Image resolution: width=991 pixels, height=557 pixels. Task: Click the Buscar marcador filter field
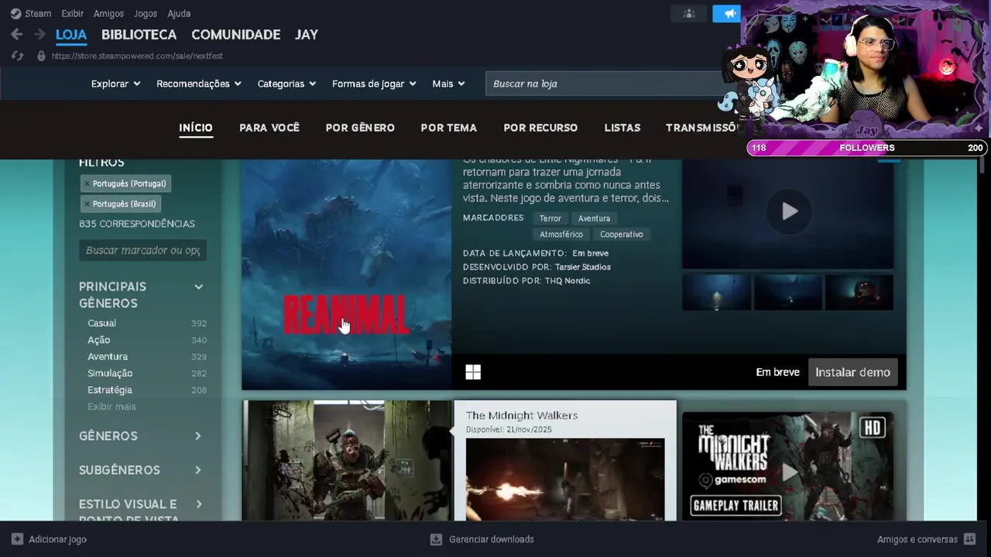142,250
